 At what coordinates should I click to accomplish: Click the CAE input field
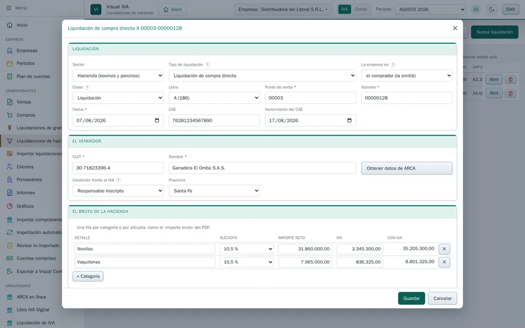pyautogui.click(x=214, y=120)
